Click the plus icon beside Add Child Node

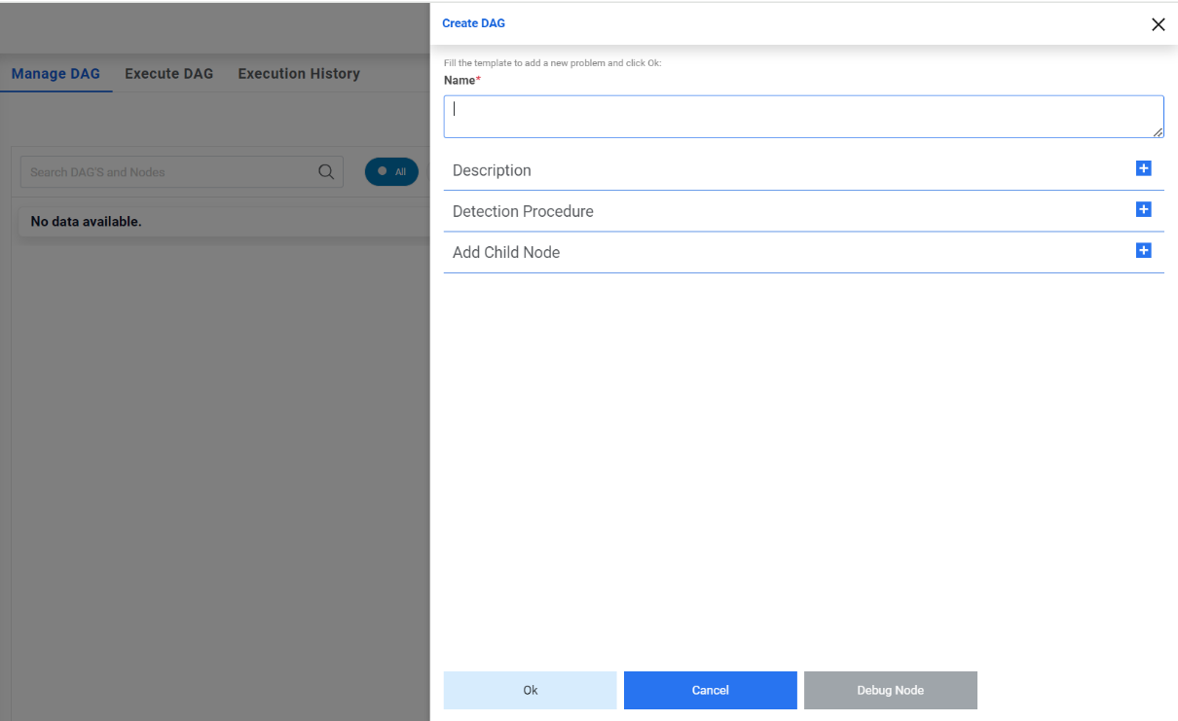[1143, 250]
